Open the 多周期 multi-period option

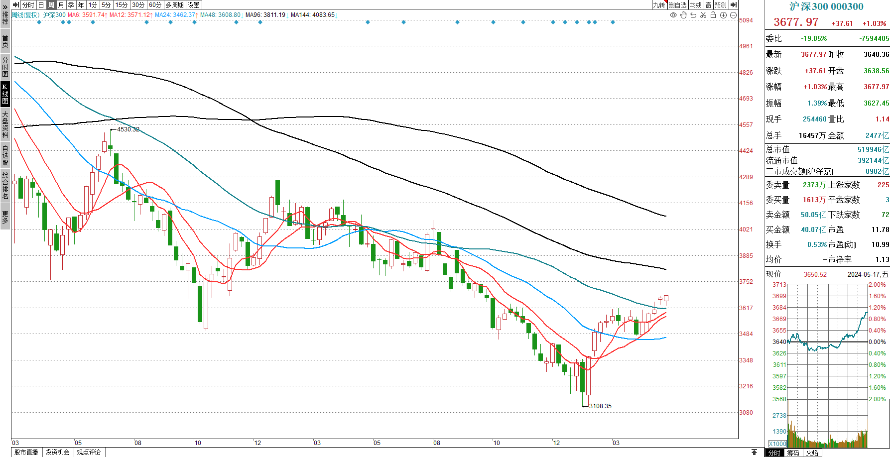(174, 5)
